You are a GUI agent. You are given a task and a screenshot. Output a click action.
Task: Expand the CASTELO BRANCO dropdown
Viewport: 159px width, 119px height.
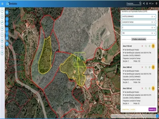click(x=154, y=17)
